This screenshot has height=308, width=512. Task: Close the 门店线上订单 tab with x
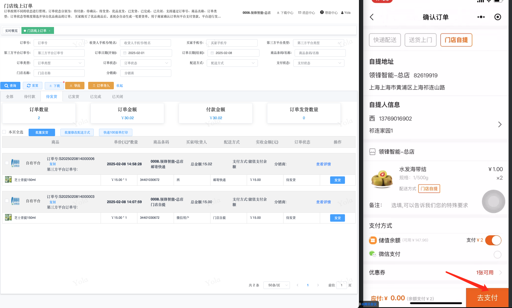(x=50, y=31)
